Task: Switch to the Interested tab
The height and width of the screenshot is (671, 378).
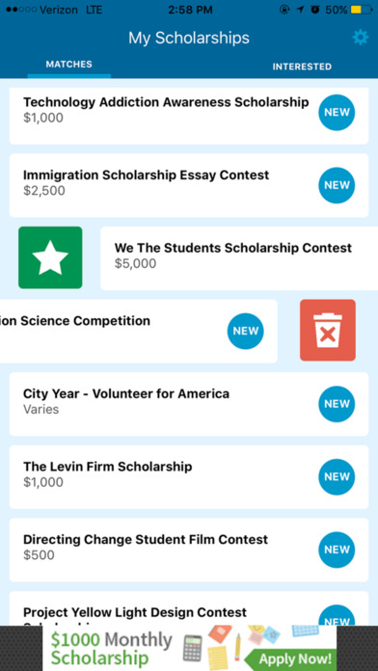Action: 302,67
